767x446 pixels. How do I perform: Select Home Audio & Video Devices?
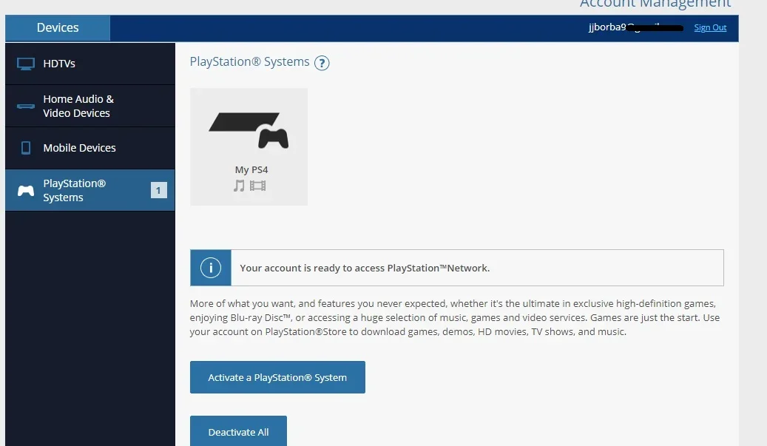(x=90, y=106)
